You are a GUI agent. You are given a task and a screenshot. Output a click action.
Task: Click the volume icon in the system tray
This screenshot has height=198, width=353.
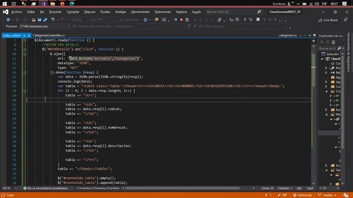click(x=317, y=4)
